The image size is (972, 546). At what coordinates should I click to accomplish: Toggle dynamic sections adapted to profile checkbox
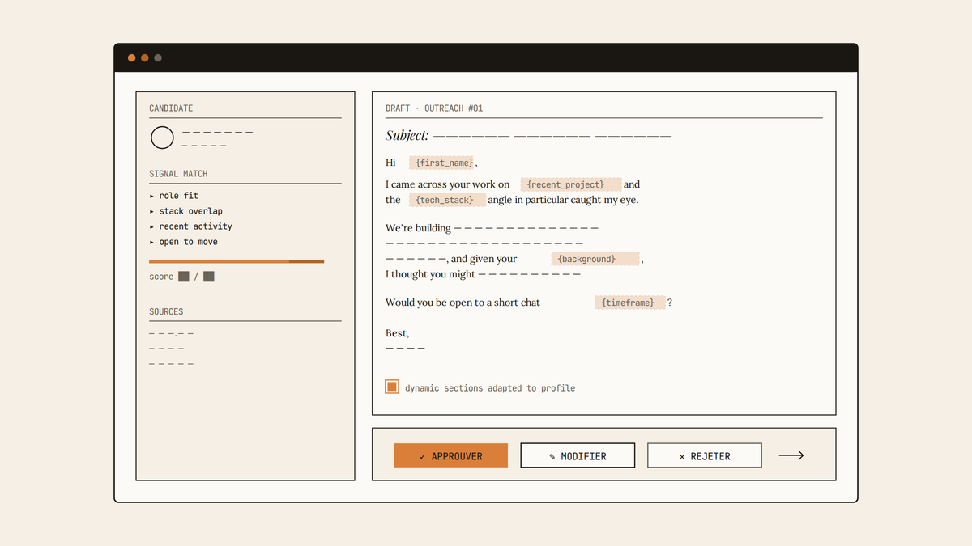pos(392,387)
